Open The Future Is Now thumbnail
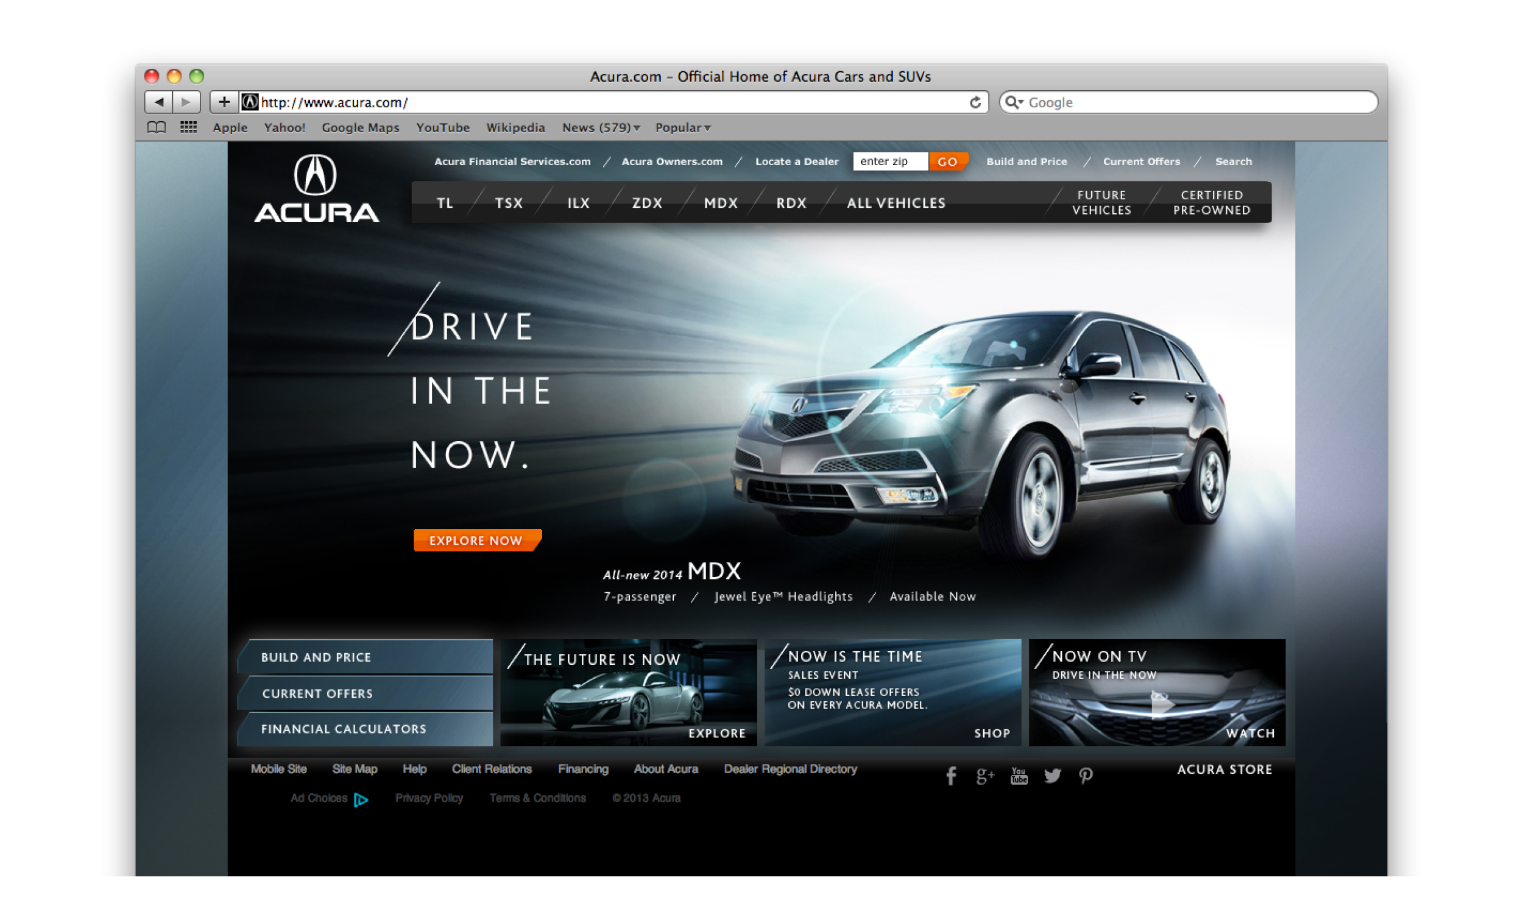The width and height of the screenshot is (1523, 914). [x=628, y=693]
